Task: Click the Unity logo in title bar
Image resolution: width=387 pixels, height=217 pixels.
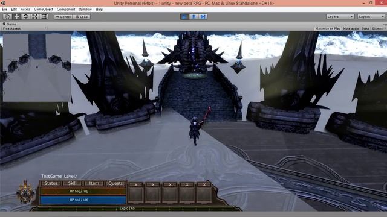Action: [2, 3]
